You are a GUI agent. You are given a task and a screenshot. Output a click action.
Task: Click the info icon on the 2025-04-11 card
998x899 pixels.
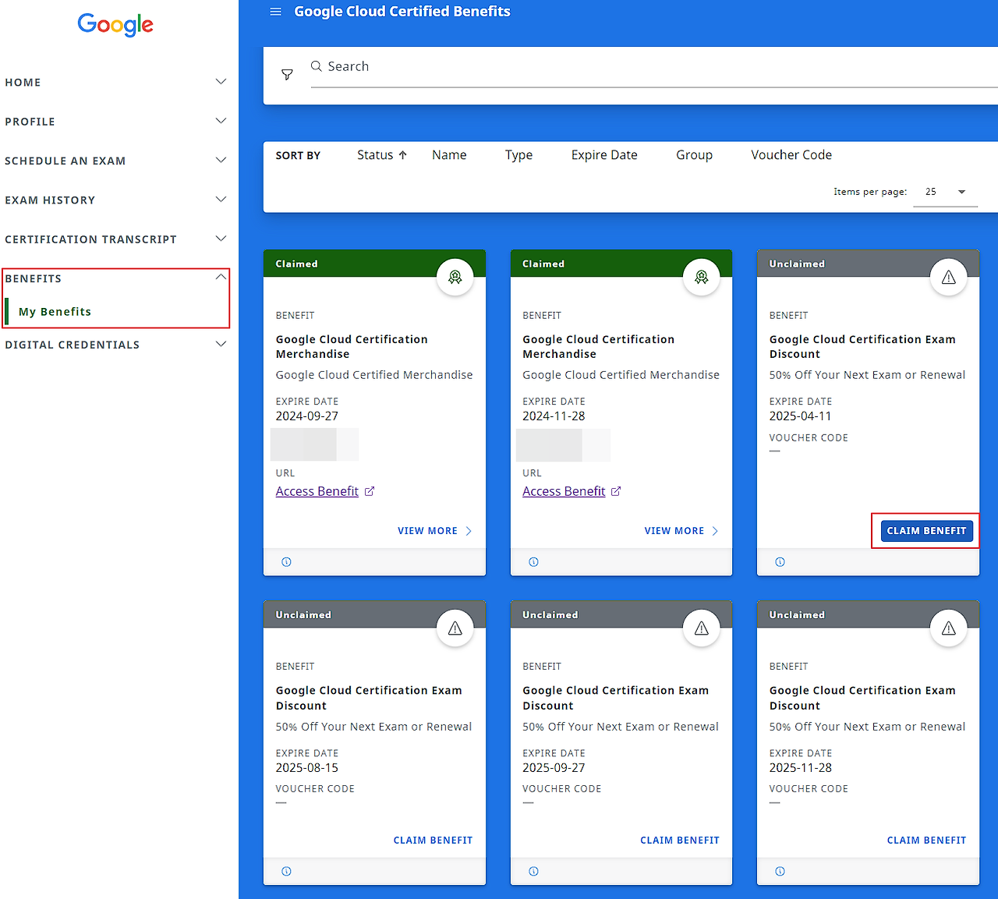click(780, 562)
